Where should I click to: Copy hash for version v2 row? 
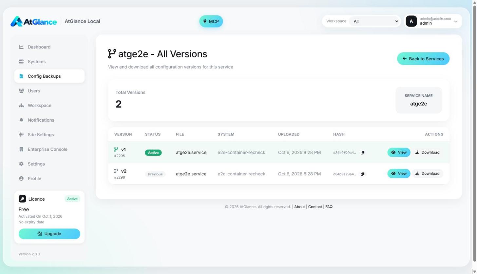(362, 174)
